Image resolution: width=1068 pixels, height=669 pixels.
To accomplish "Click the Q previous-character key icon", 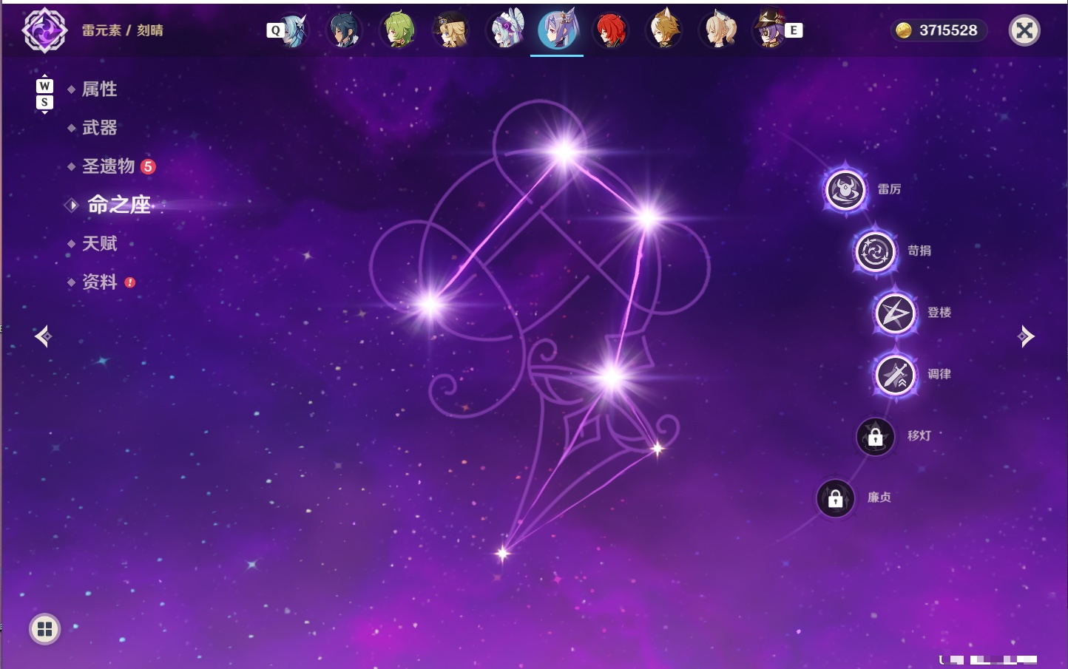I will (275, 30).
